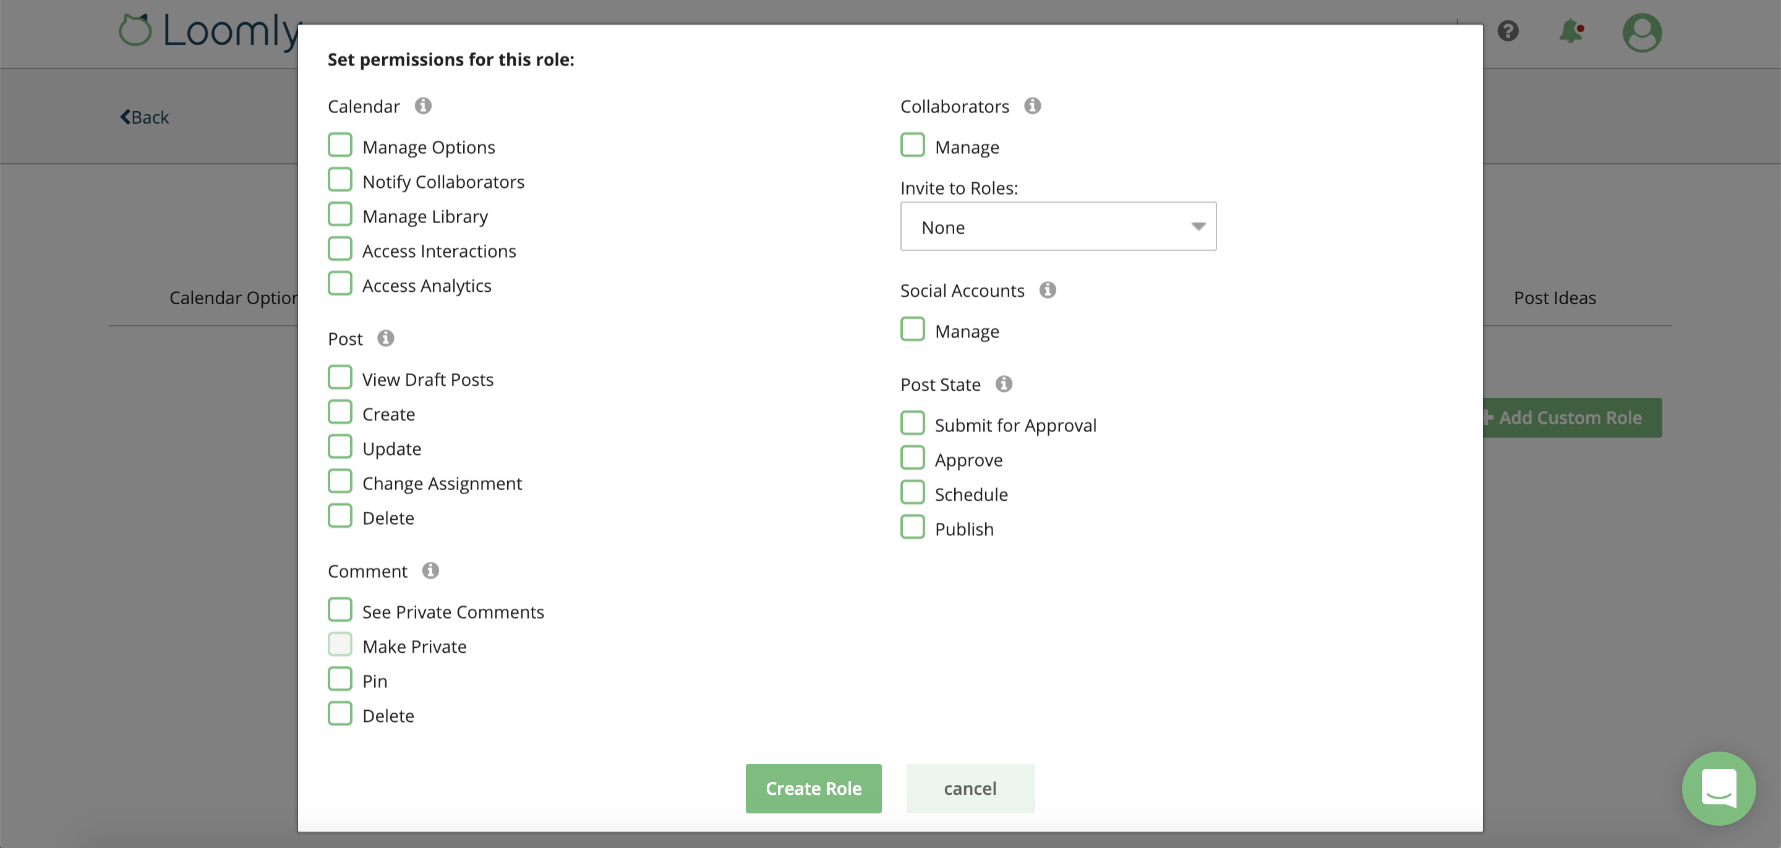This screenshot has height=848, width=1781.
Task: Open the user account avatar menu
Action: pyautogui.click(x=1641, y=33)
